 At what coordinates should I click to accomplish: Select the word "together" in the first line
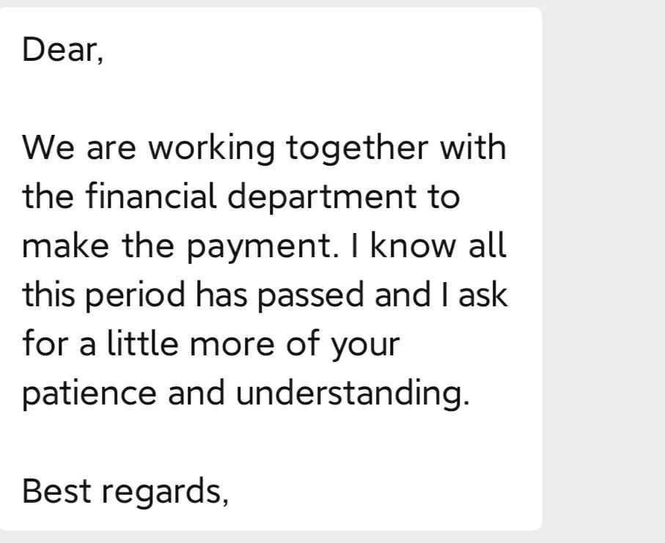point(357,149)
